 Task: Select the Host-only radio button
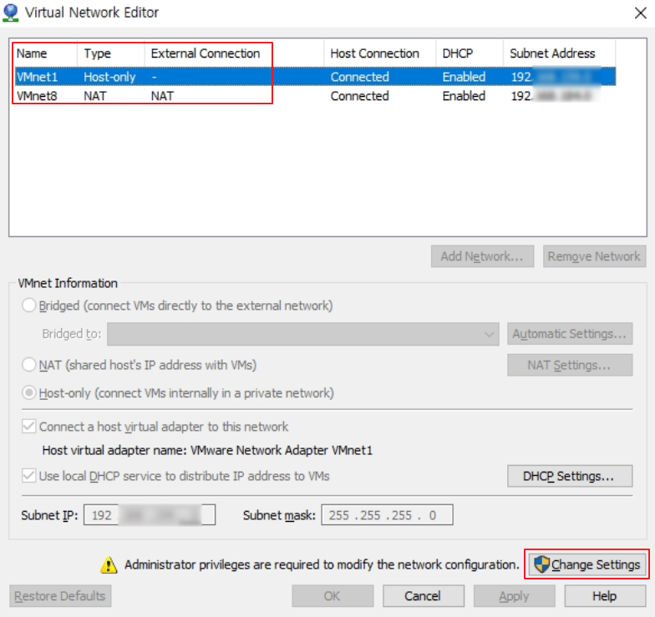coord(28,392)
